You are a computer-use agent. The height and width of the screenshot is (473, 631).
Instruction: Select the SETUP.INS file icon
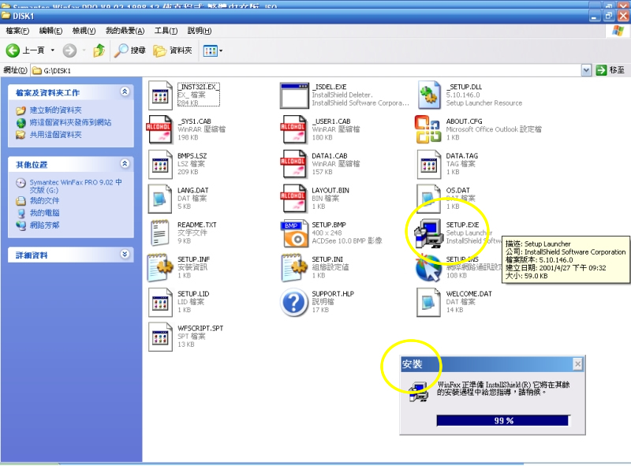(428, 267)
